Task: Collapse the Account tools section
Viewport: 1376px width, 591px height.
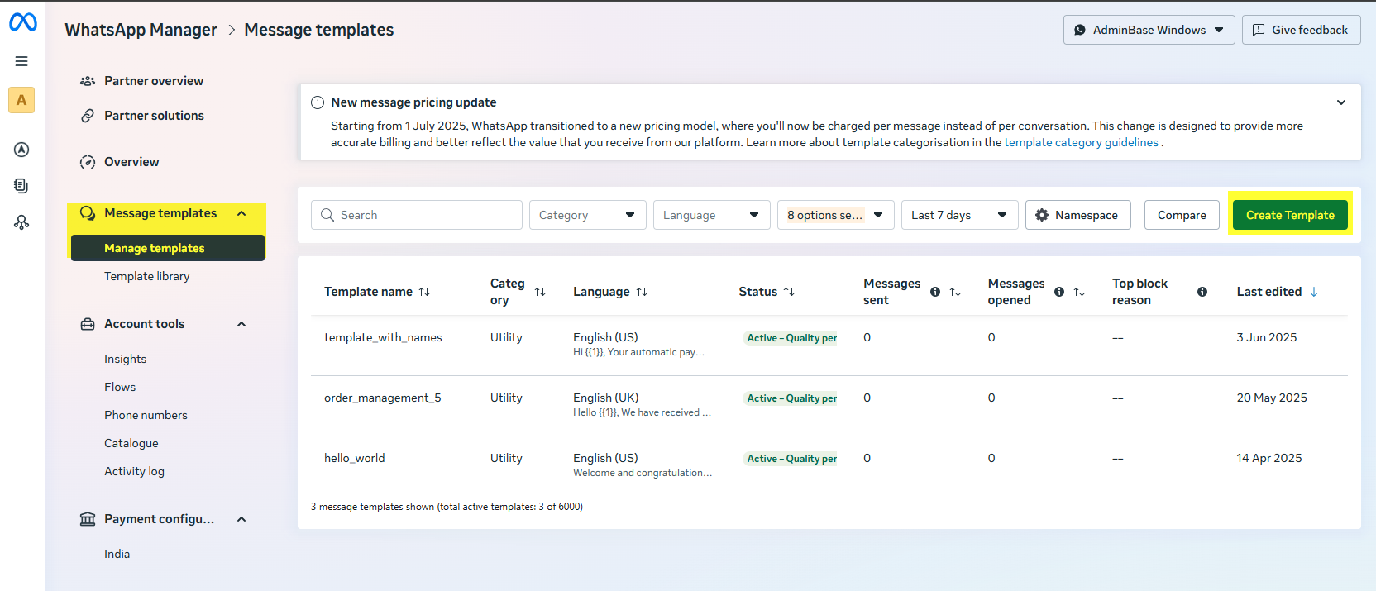Action: 241,324
